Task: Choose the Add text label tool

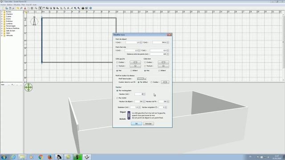Action: 57,8
